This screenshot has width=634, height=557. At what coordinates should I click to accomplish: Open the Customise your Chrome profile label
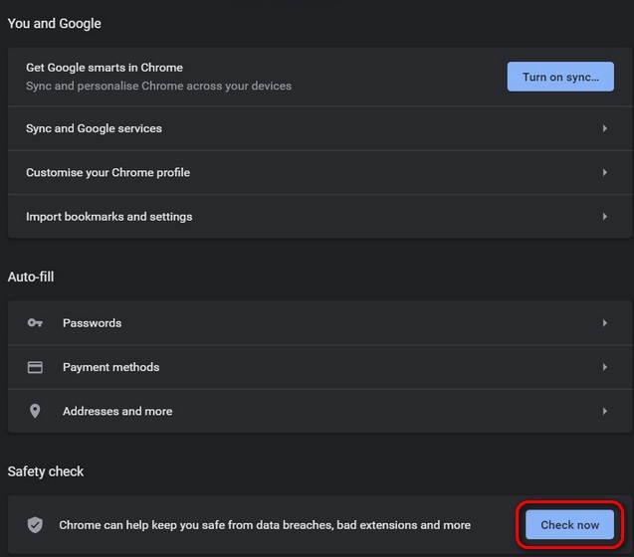(x=107, y=173)
